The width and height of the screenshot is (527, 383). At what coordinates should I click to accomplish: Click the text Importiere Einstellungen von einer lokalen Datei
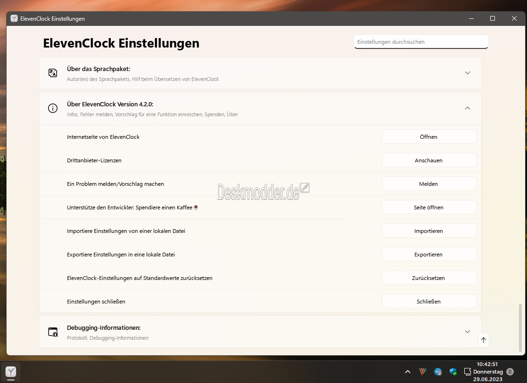point(126,231)
